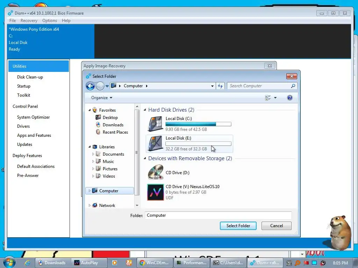Open Pre-Answer in Dism++ sidebar
Screen dimensions: 358x268
[28, 176]
